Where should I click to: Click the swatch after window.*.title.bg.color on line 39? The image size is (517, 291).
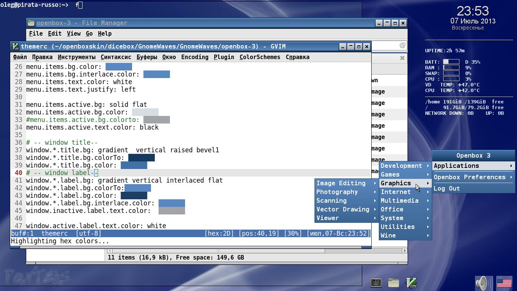tap(134, 165)
